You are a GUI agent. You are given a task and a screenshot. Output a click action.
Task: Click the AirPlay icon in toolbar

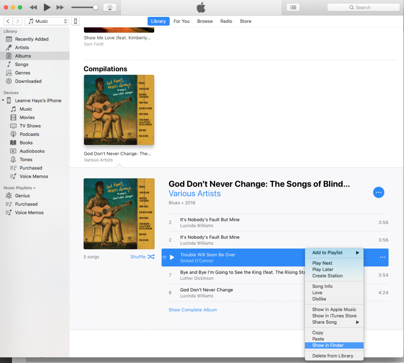pos(110,7)
